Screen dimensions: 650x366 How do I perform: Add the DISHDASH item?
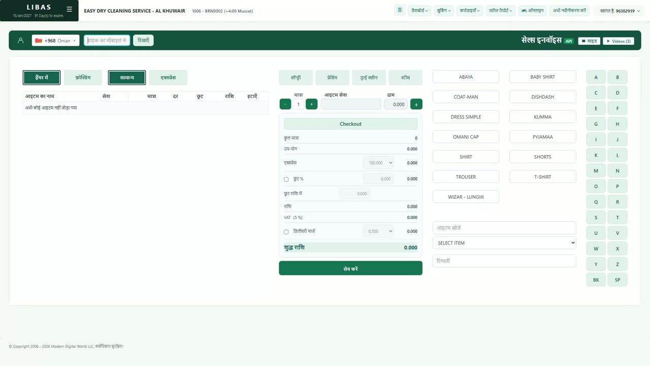pos(543,97)
